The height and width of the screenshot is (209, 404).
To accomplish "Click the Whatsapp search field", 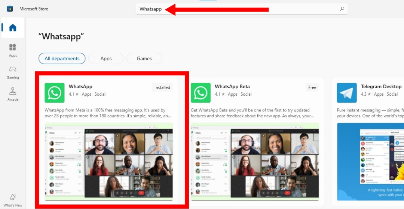I will tap(242, 9).
